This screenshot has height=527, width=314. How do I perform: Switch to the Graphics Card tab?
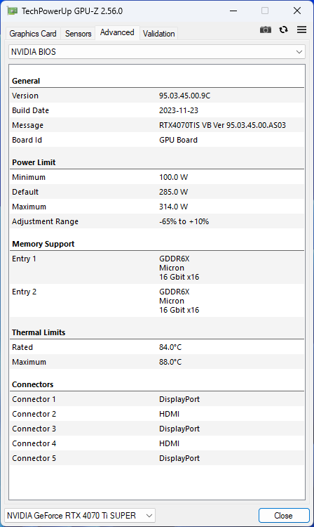33,34
